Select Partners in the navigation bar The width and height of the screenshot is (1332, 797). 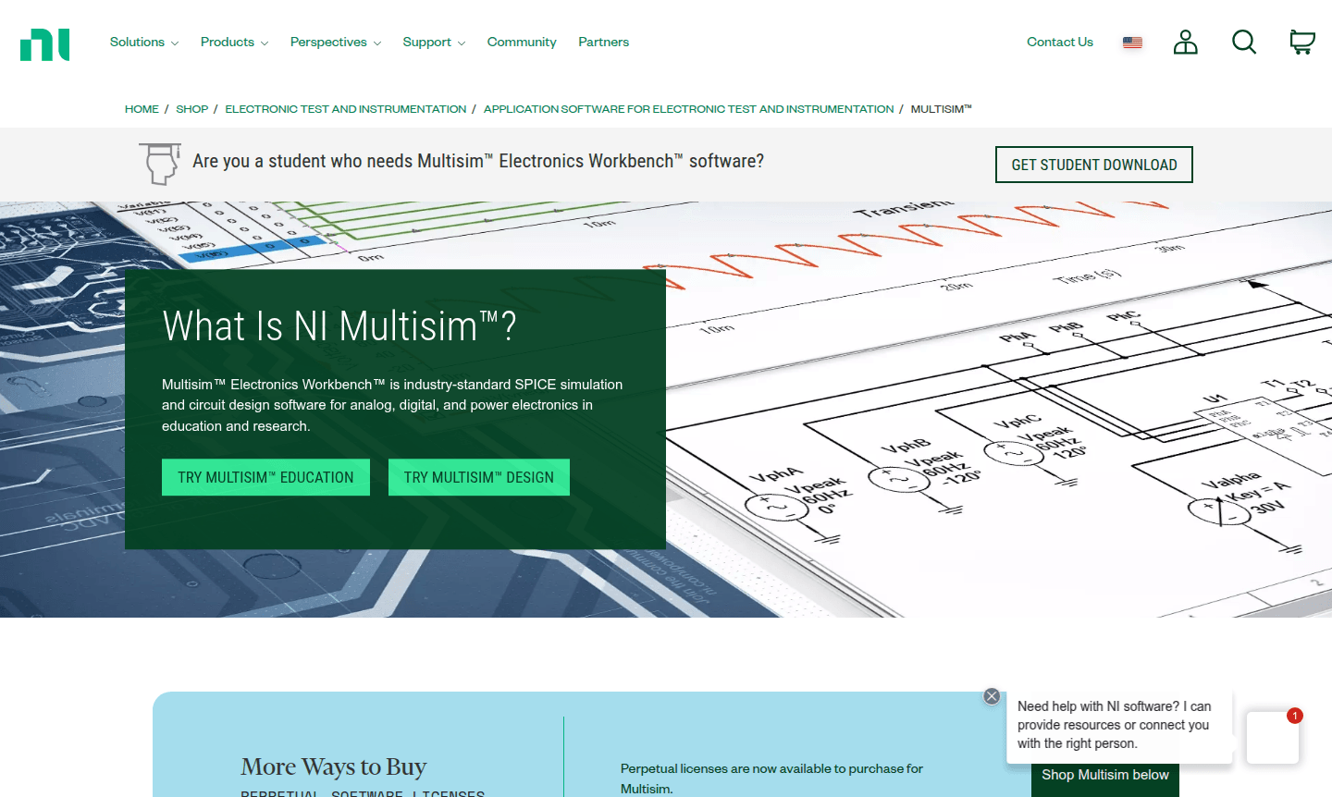point(603,42)
